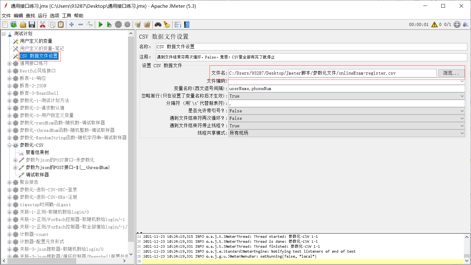Click log panel scrollbar up arrow
The image size is (471, 265).
point(467,237)
